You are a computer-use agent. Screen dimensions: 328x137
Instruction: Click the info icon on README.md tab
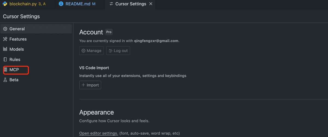pos(61,4)
